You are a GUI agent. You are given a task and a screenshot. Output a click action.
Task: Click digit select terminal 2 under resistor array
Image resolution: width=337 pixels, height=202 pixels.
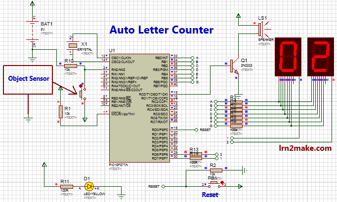pyautogui.click(x=232, y=142)
